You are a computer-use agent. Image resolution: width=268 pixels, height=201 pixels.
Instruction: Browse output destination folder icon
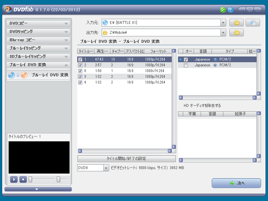[236, 33]
